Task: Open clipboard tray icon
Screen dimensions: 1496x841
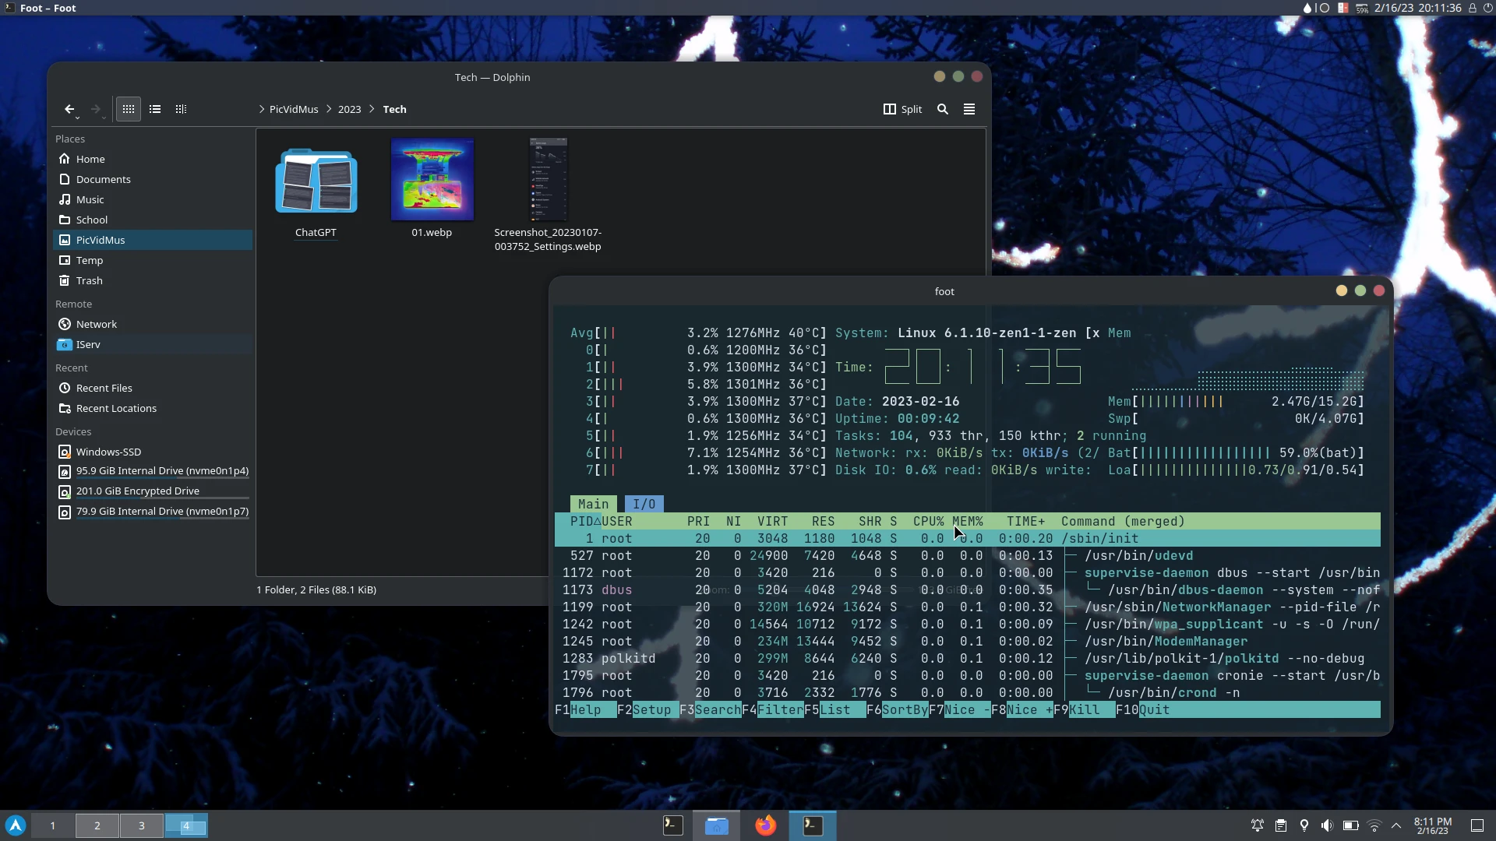Action: point(1281,825)
